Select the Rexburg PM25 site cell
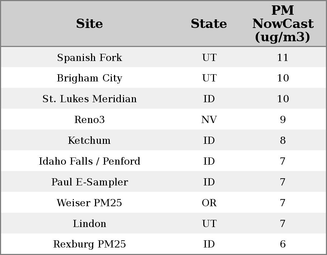The image size is (327, 255). click(90, 244)
